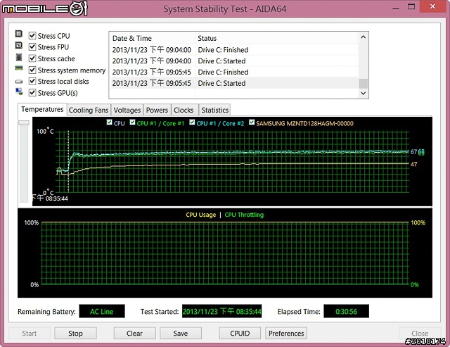450x347 pixels.
Task: Click the log scrollbar thumb
Action: coord(363,83)
